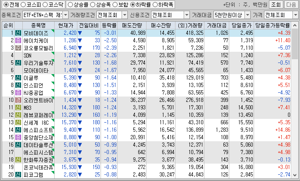Open the 거래대금 dropdown
The width and height of the screenshot is (300, 181).
pyautogui.click(x=247, y=15)
